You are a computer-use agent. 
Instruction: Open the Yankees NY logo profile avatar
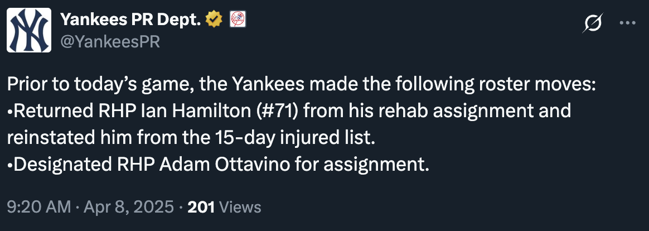(29, 30)
